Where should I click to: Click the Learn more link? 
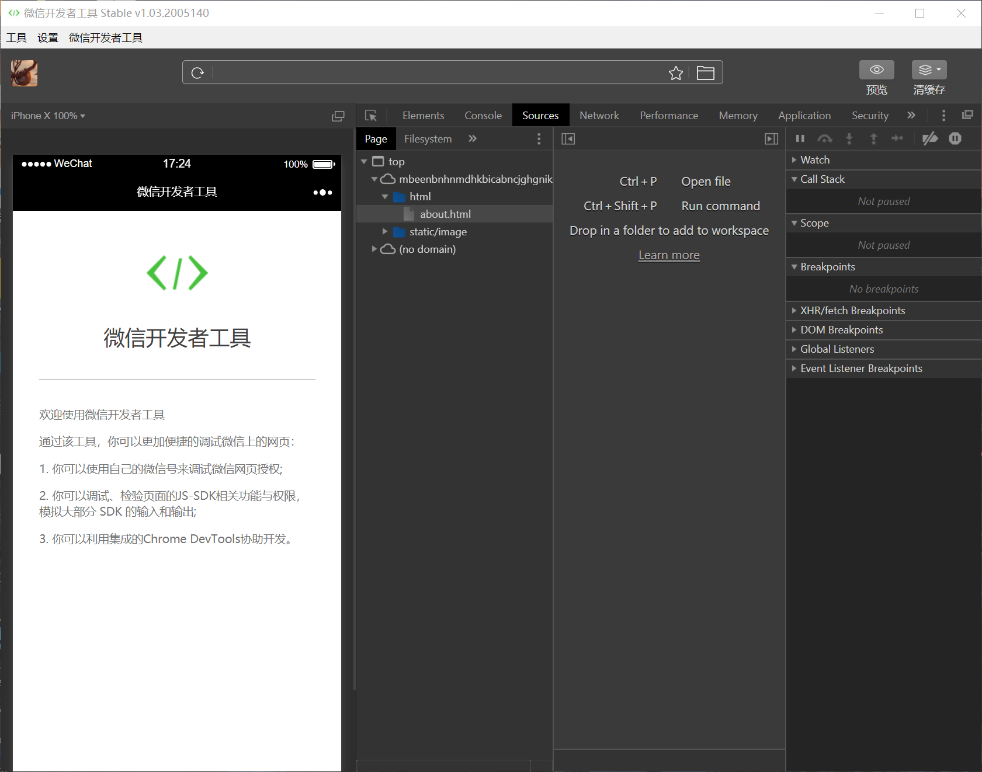[x=669, y=255]
